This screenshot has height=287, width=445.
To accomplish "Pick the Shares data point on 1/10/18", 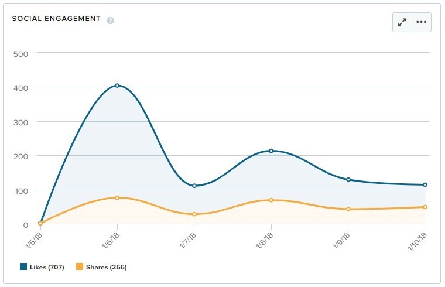I will [x=425, y=207].
